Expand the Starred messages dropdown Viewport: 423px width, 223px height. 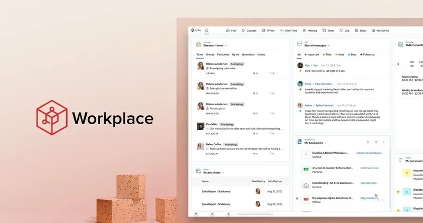click(328, 45)
